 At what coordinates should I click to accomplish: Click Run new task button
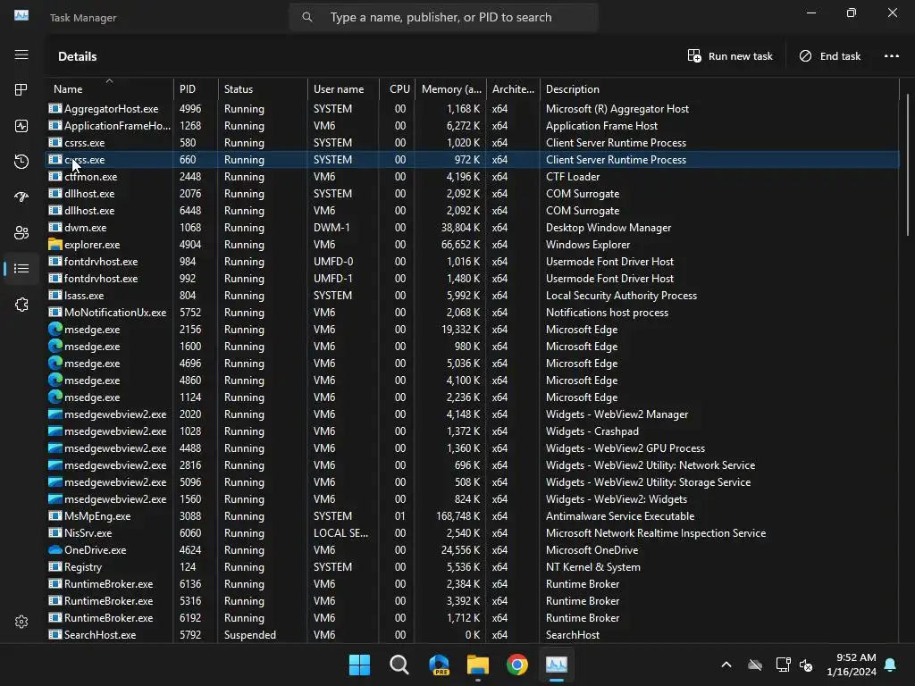pos(730,56)
